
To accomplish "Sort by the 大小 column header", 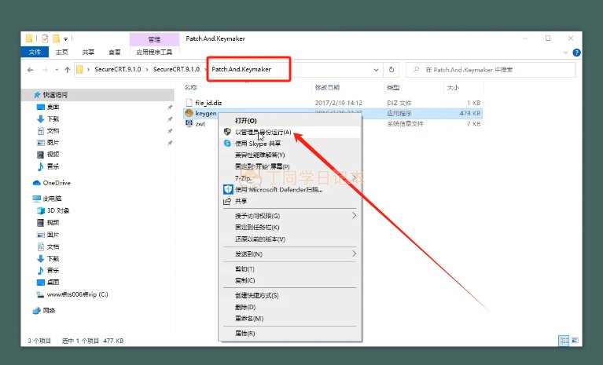I will point(453,87).
